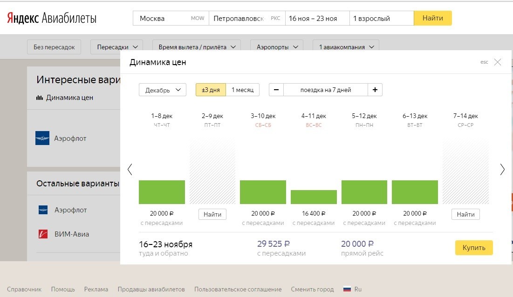This screenshot has height=297, width=513.
Task: Click the bar chart icon next to Динамика цен
Action: click(40, 98)
